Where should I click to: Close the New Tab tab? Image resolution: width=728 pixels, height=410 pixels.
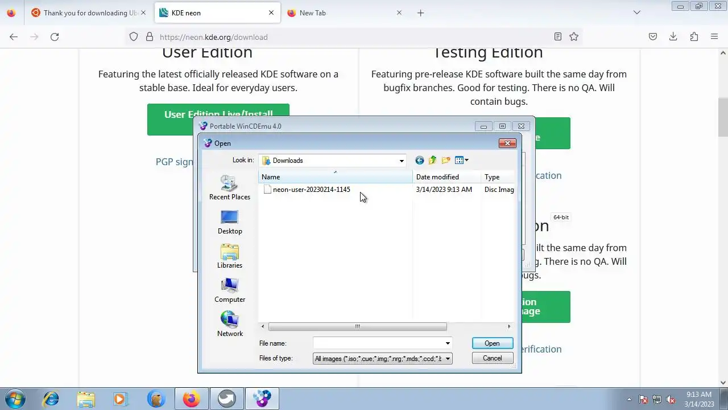(x=399, y=13)
